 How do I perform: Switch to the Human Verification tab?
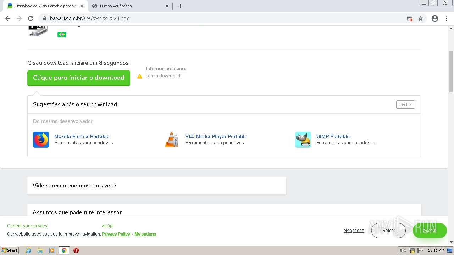click(130, 6)
